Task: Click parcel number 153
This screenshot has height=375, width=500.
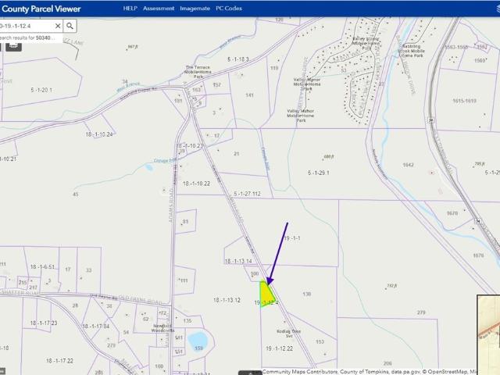Action: pos(320,342)
